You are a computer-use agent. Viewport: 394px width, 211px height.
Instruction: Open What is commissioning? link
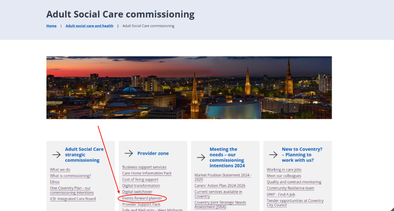70,175
